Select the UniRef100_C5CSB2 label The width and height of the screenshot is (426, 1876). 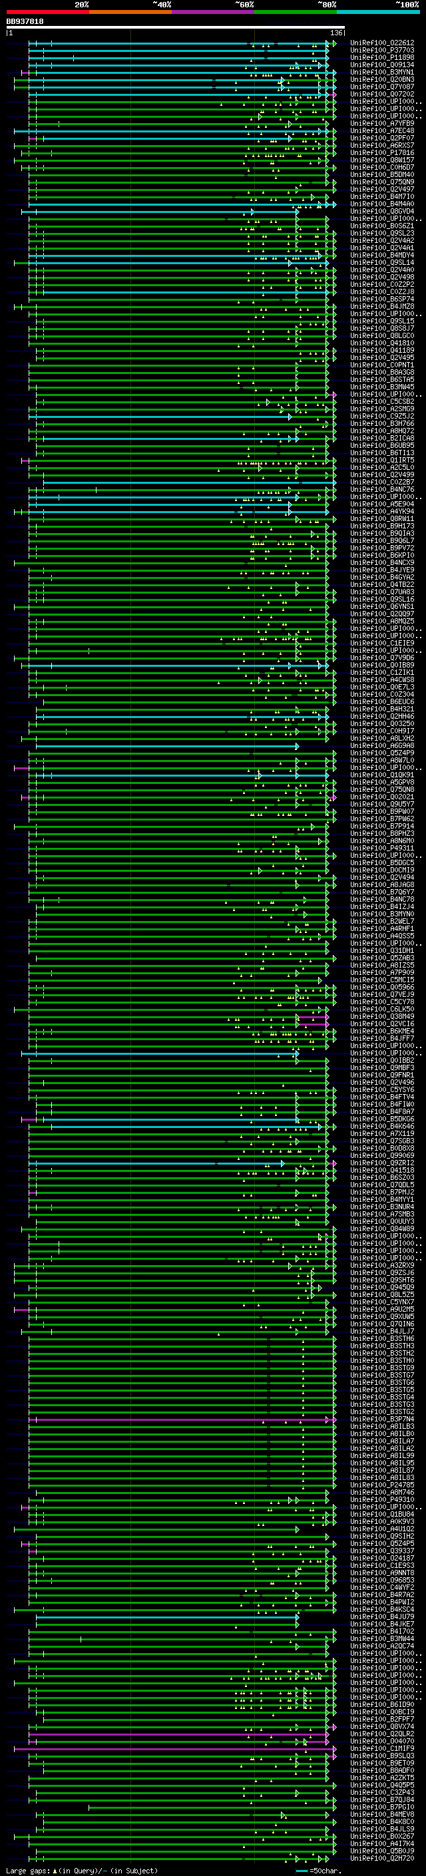click(x=382, y=402)
